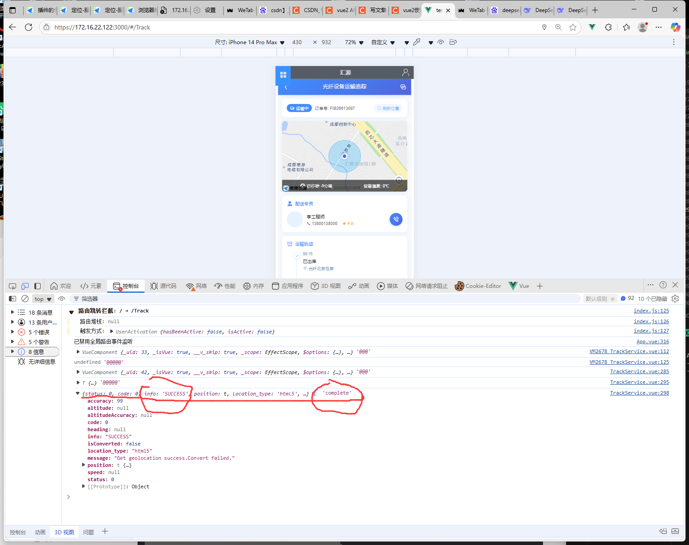Switch to the 网络 panel tab

tap(196, 286)
